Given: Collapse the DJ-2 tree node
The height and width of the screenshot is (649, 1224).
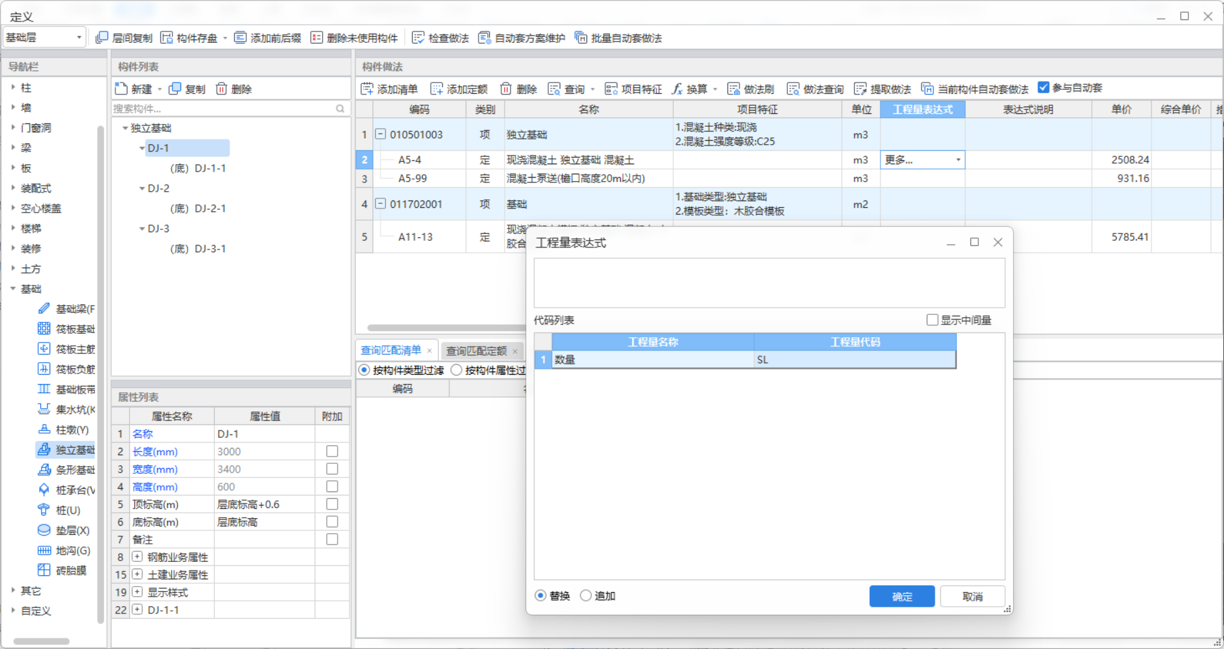Looking at the screenshot, I should click(x=142, y=188).
